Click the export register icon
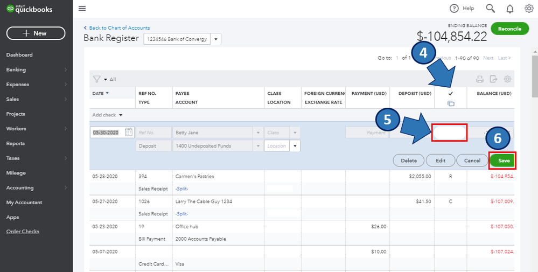Screen dimensions: 538x272 [493, 79]
